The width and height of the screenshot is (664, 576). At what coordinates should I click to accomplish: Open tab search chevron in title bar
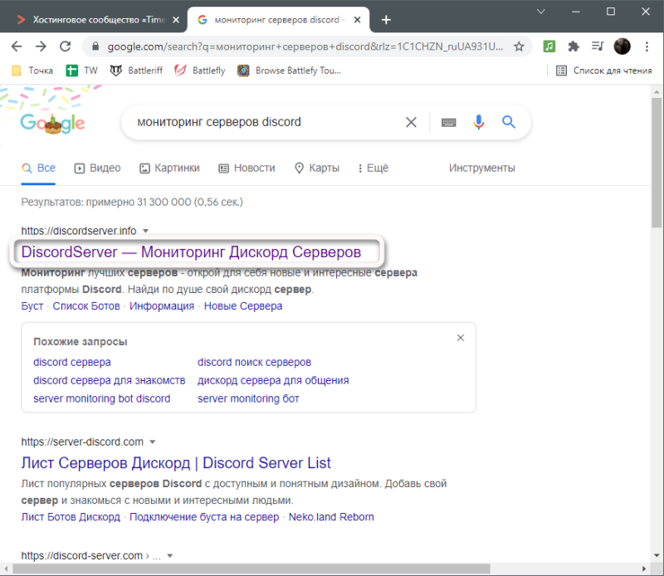pos(541,12)
